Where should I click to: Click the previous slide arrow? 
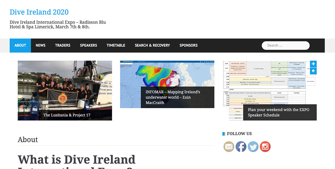313,71
